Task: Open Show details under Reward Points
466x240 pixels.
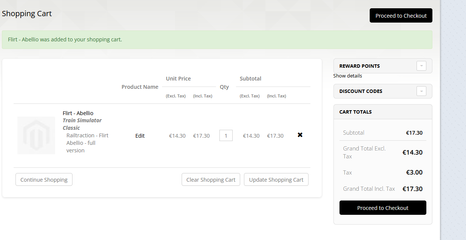Action: coord(347,76)
